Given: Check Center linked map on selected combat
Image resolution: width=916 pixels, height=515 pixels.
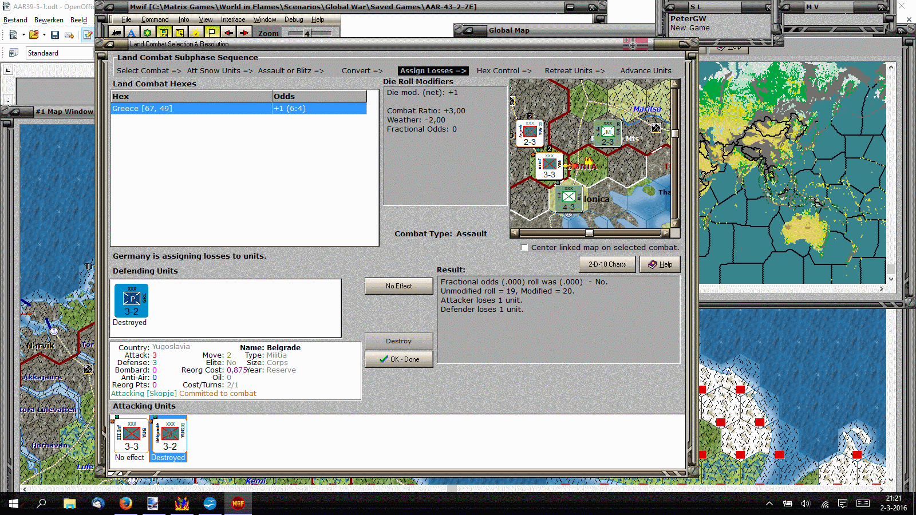Looking at the screenshot, I should tap(524, 248).
